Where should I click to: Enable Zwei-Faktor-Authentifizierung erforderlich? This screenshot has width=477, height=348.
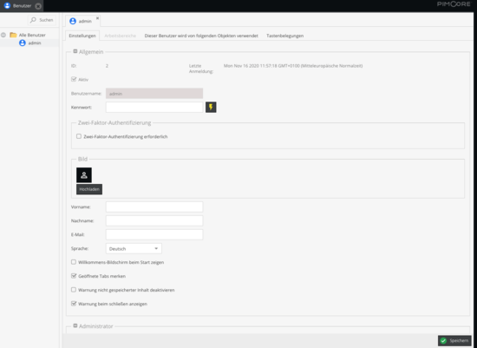click(79, 136)
